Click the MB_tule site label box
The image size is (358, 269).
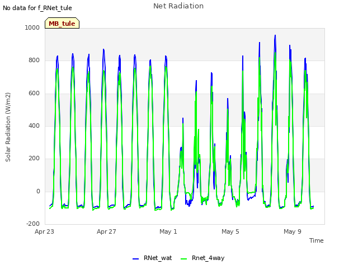tap(62, 23)
